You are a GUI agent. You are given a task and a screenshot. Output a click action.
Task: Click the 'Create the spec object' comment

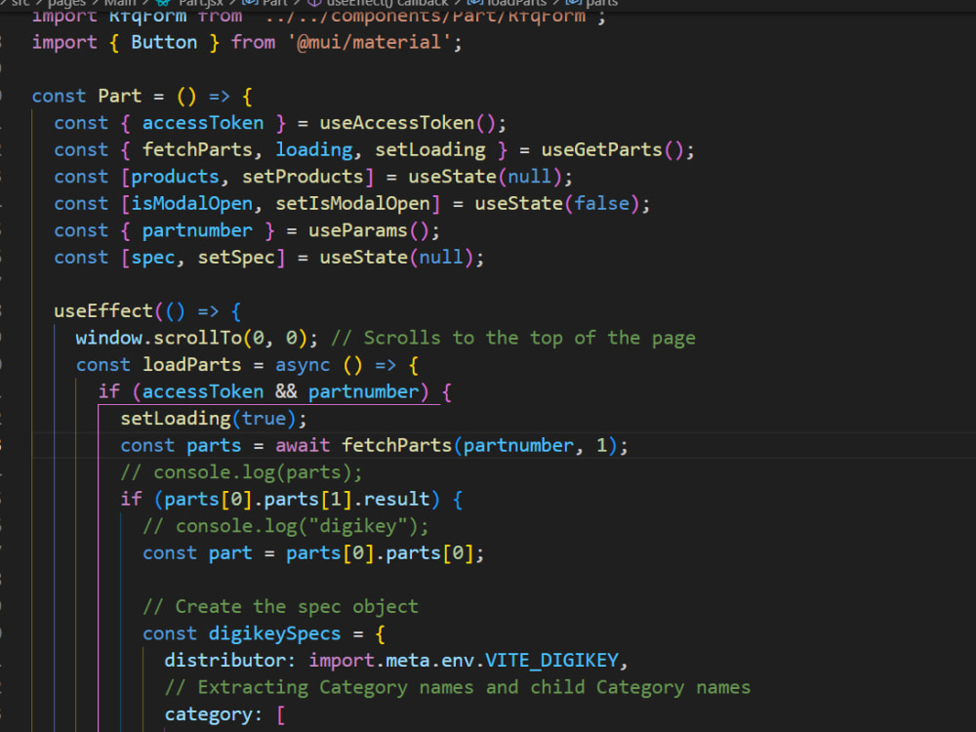pos(281,606)
